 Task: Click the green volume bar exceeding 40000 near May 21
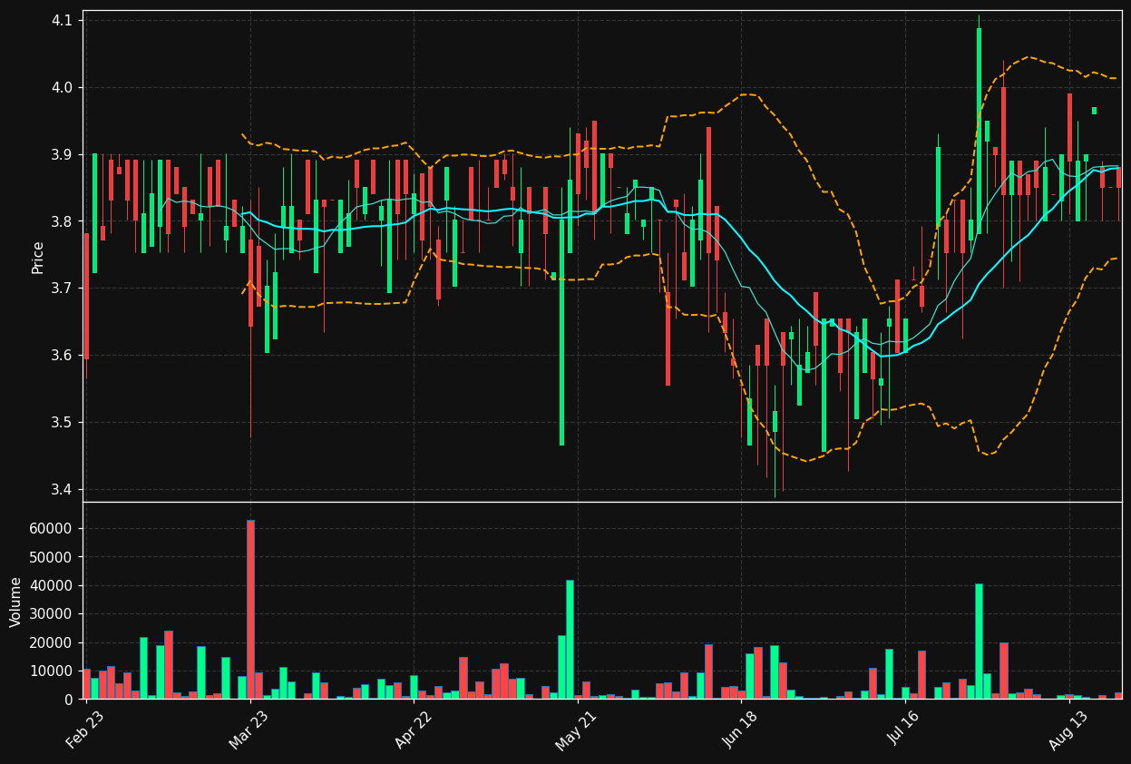pos(570,640)
